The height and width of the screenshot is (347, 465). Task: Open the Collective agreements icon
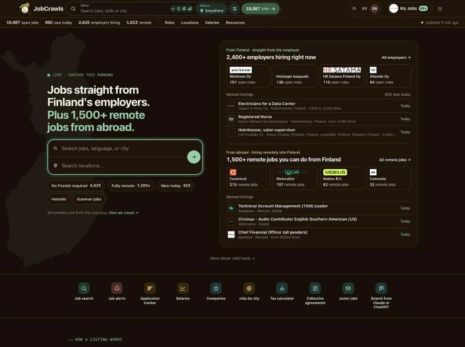[x=315, y=288]
